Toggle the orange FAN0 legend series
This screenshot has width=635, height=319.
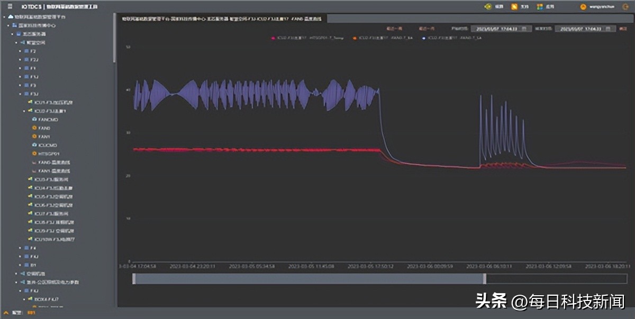pos(377,38)
